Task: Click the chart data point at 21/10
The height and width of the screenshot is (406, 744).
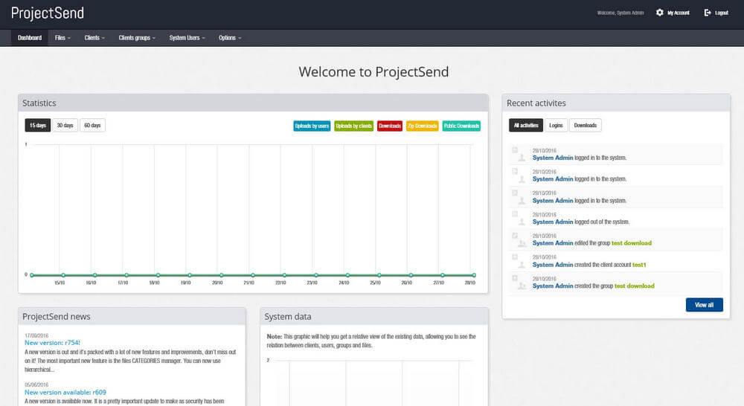Action: [x=252, y=275]
